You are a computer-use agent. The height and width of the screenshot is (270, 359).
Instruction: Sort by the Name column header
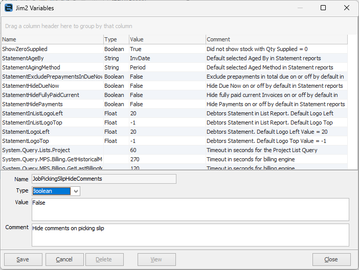[51, 39]
